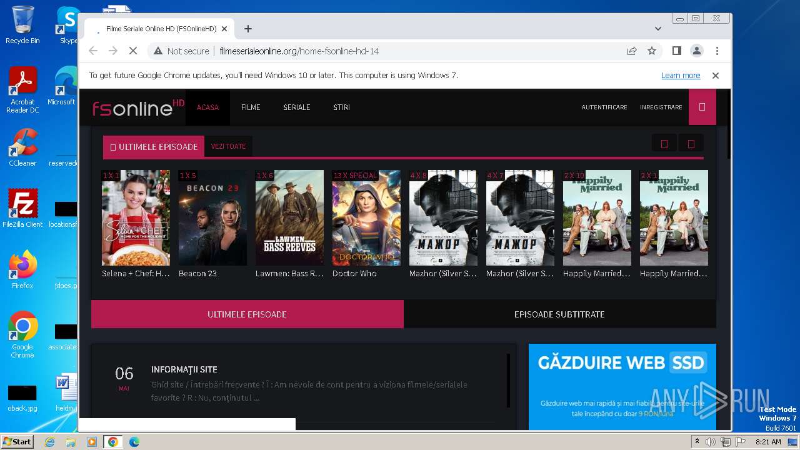Image resolution: width=800 pixels, height=450 pixels.
Task: Click Chrome icon in taskbar
Action: [x=112, y=442]
